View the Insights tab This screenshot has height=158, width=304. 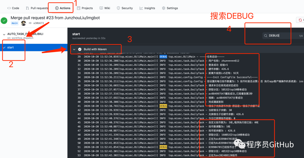click(147, 8)
